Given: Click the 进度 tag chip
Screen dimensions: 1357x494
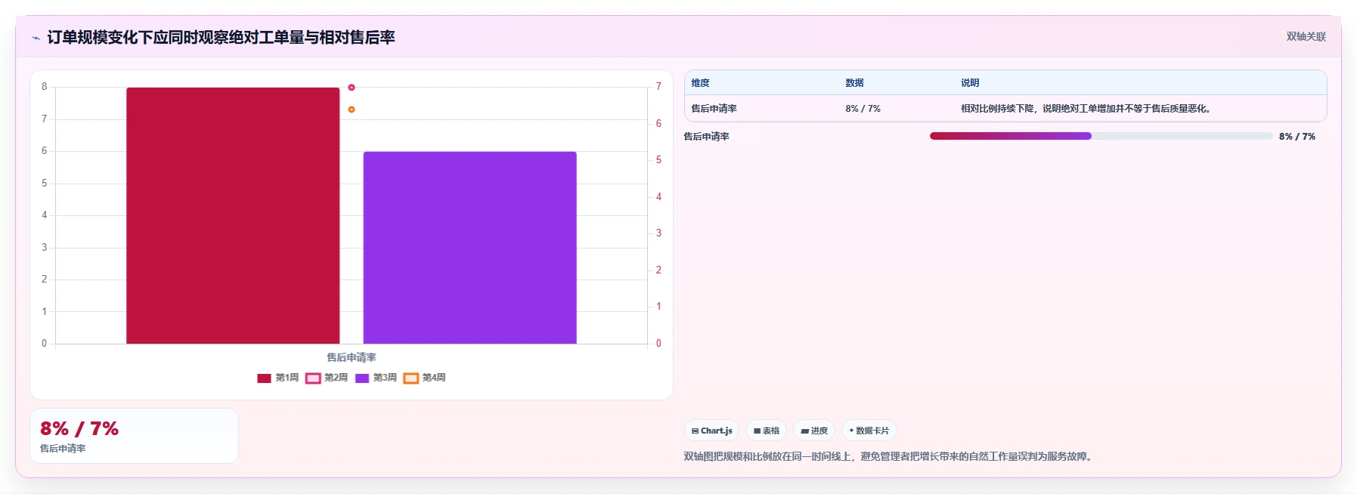Looking at the screenshot, I should tap(814, 431).
